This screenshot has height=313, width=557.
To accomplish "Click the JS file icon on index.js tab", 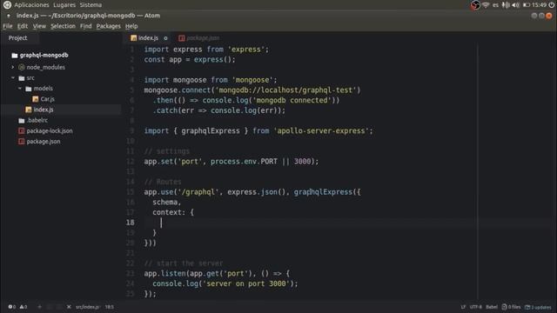I will 133,38.
